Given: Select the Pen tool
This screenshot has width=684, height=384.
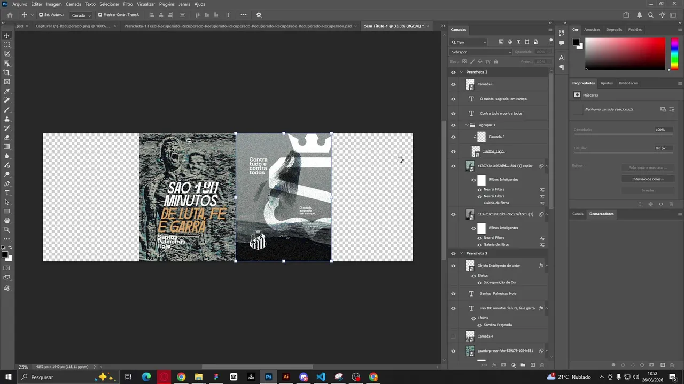Looking at the screenshot, I should tap(7, 183).
